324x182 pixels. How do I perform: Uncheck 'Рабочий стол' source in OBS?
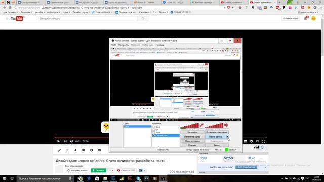click(x=153, y=135)
